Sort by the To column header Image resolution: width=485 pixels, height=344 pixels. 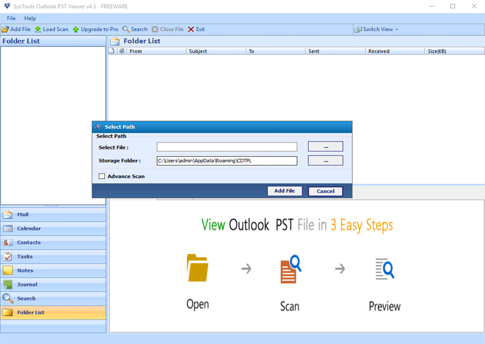tap(275, 51)
